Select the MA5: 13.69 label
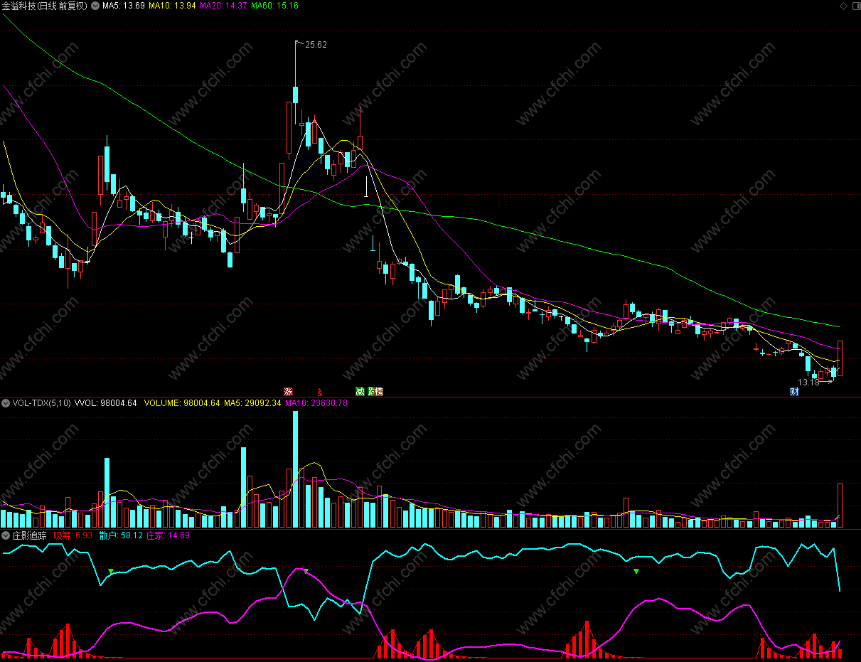Viewport: 861px width, 662px height. click(124, 6)
